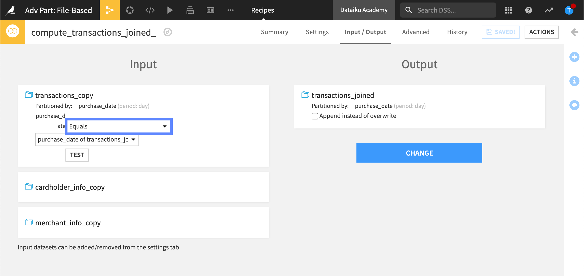Click the three-dots more menu icon
The height and width of the screenshot is (276, 584).
(x=230, y=10)
